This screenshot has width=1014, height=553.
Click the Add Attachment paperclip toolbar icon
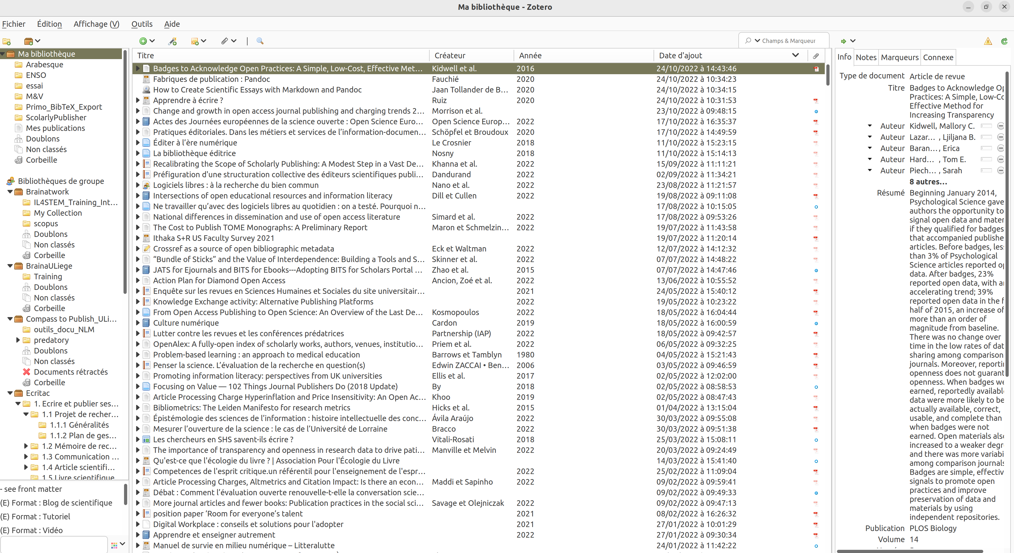coord(224,41)
